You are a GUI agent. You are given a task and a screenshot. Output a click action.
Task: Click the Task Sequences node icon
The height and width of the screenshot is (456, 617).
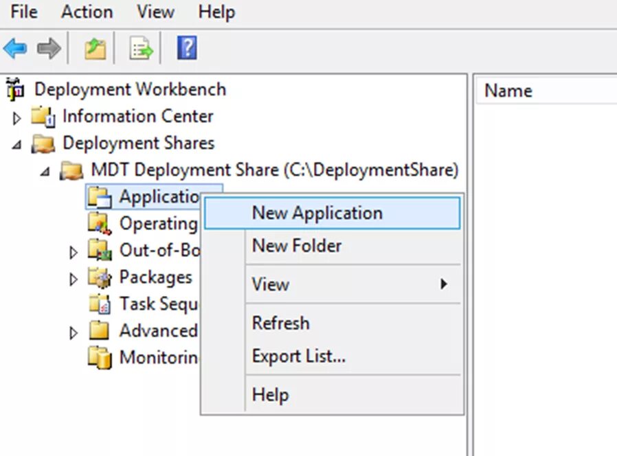coord(100,304)
